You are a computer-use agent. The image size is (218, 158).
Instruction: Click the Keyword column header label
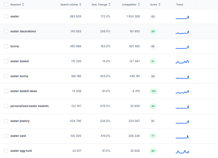click(x=16, y=5)
